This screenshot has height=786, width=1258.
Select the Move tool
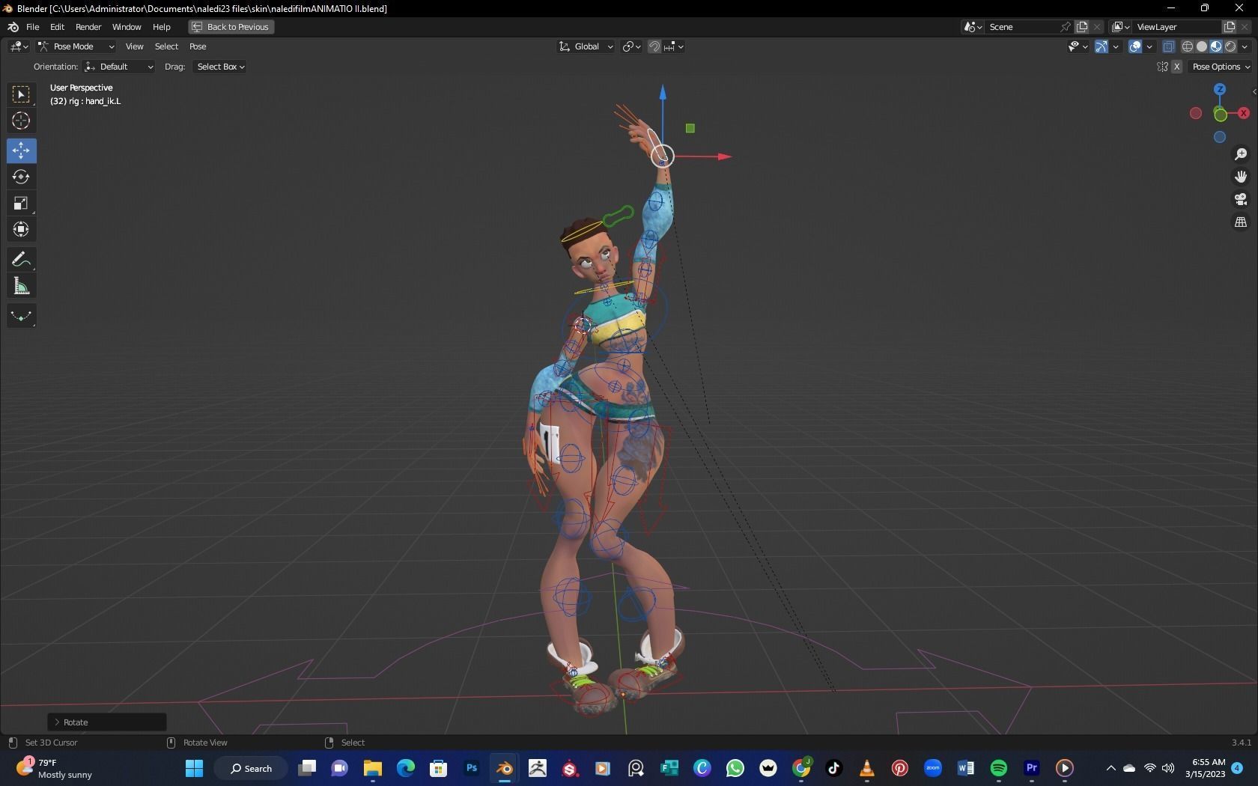click(21, 150)
